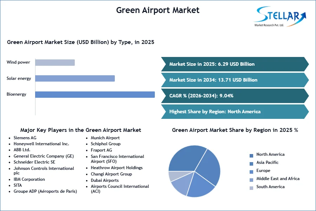Click 'ABB Ltd.' list entry
This screenshot has width=316, height=211.
[22, 149]
